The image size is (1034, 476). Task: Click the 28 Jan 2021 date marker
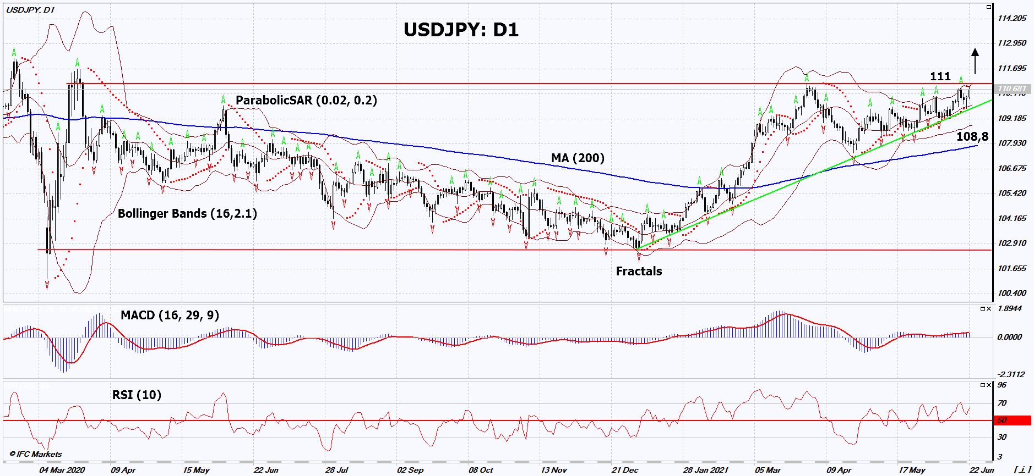705,470
